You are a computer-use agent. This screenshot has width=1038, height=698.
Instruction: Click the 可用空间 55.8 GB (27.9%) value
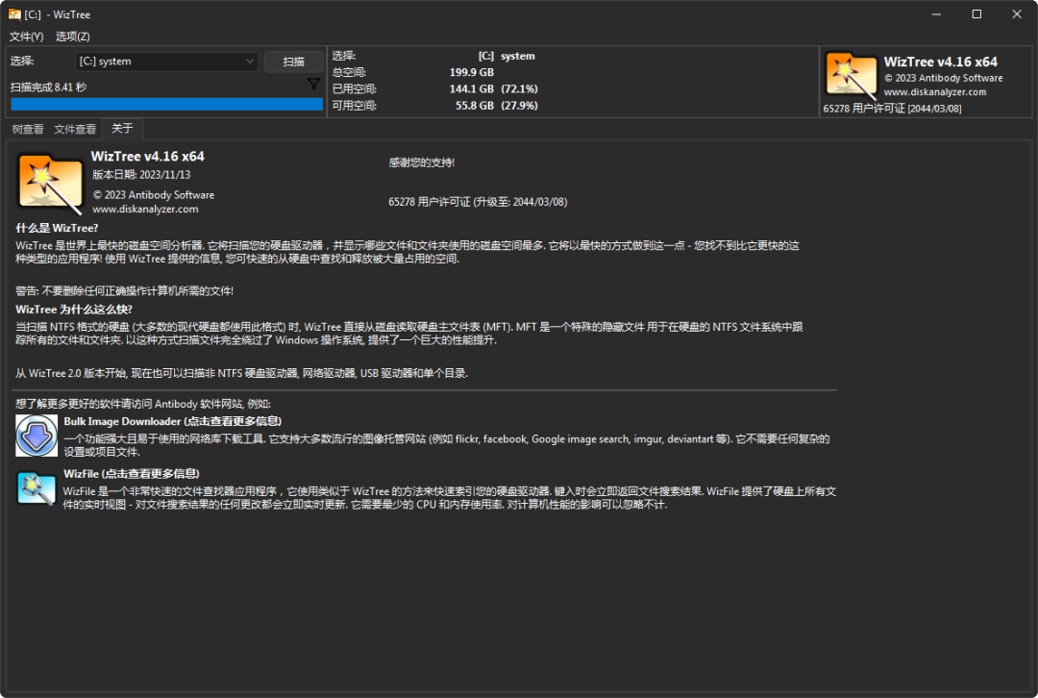(x=496, y=106)
